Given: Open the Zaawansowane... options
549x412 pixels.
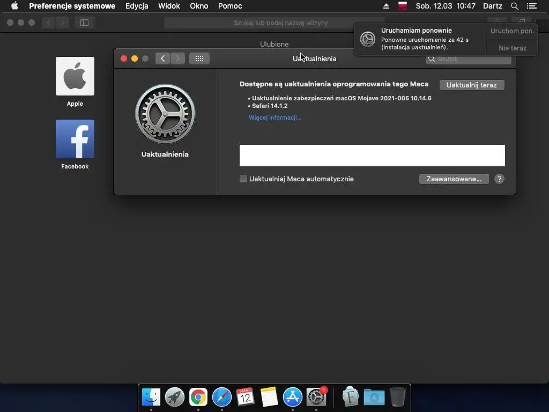Looking at the screenshot, I should [x=454, y=179].
